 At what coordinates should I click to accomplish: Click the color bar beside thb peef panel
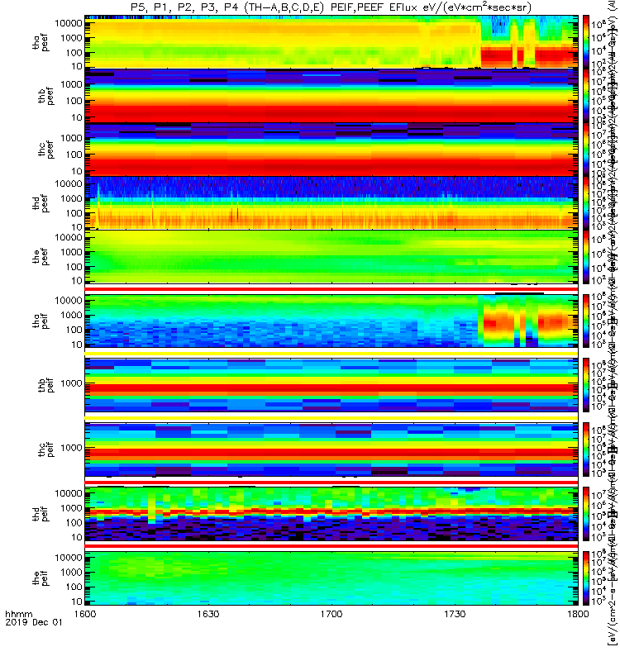pyautogui.click(x=586, y=96)
